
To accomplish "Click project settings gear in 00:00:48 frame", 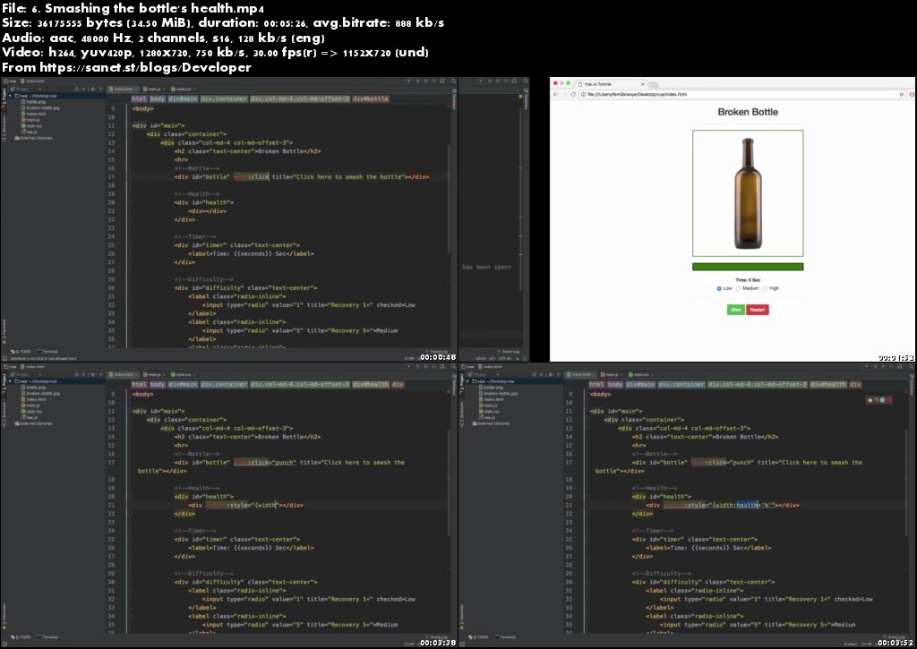I will point(93,89).
